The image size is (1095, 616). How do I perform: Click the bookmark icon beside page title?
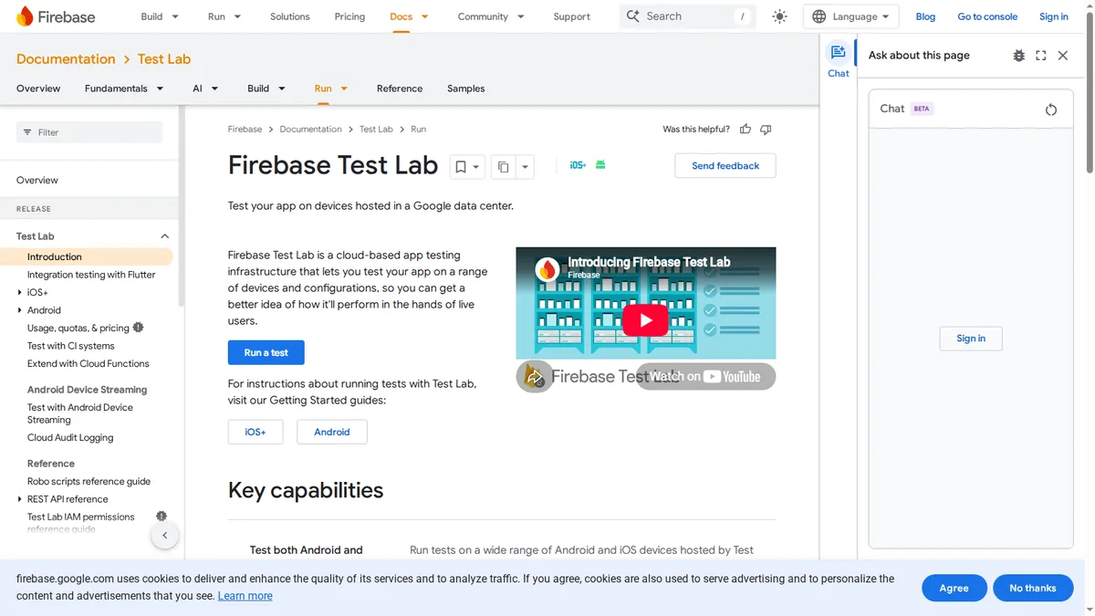coord(461,167)
